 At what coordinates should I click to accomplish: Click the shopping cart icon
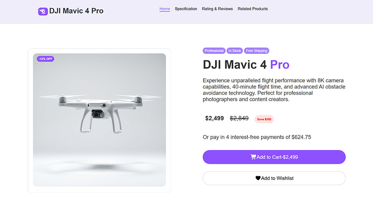[253, 157]
